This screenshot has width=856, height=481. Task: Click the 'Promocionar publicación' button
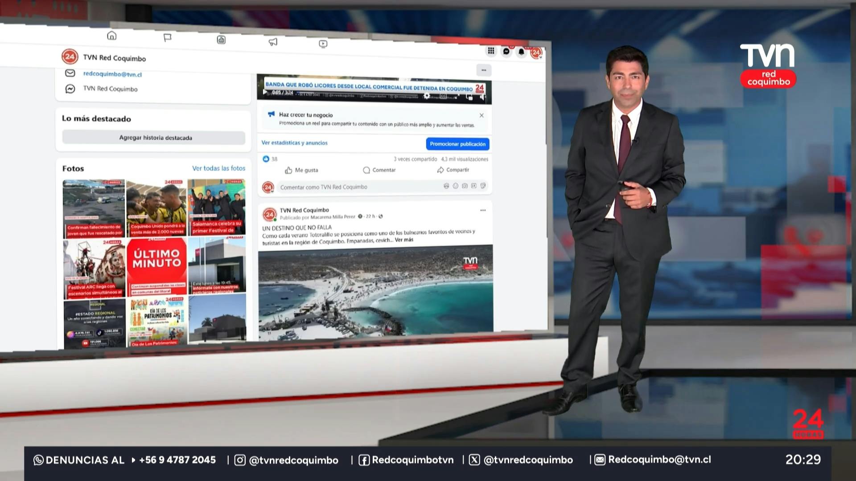tap(458, 144)
